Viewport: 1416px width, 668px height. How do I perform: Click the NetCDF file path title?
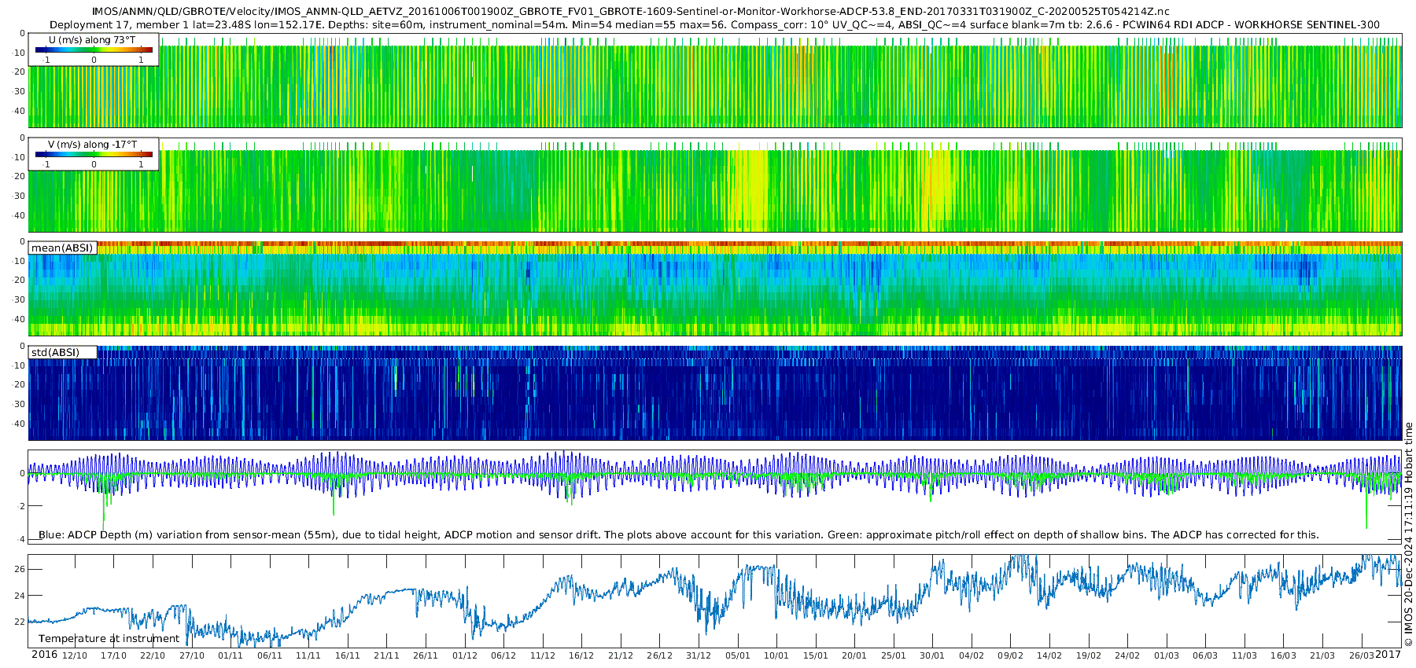630,12
